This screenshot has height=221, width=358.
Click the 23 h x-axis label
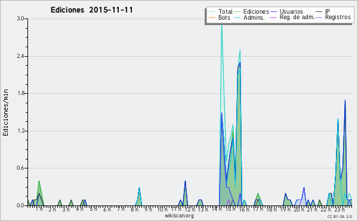click(x=340, y=209)
